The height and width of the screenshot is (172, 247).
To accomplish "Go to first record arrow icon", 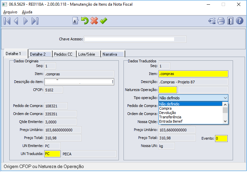I will click(x=7, y=21).
